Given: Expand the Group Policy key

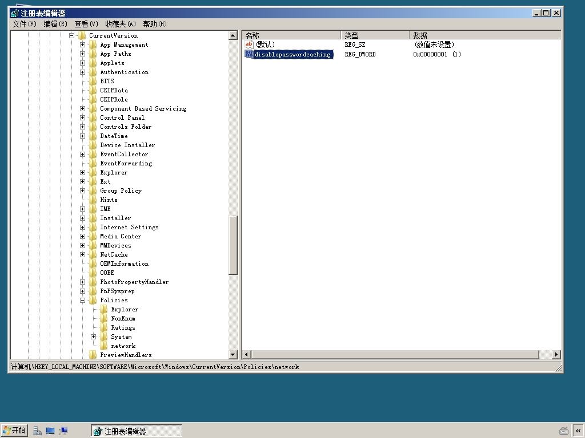Looking at the screenshot, I should click(x=82, y=190).
